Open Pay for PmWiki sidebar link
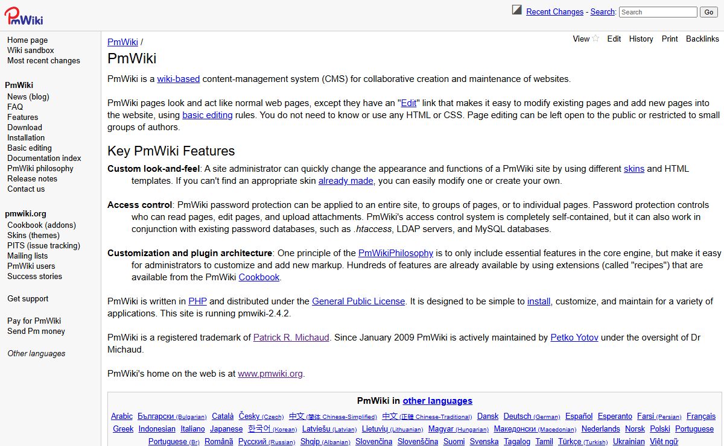Screen dimensions: 724x446 pos(34,321)
